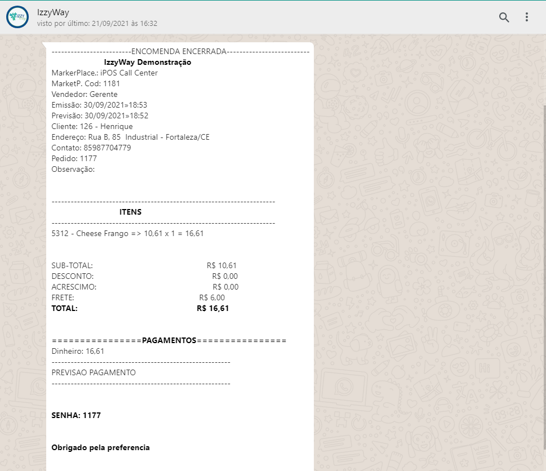Screen dimensions: 546x471
Task: Click the last seen status 21/09/2021 às 16:32
Action: coord(97,24)
